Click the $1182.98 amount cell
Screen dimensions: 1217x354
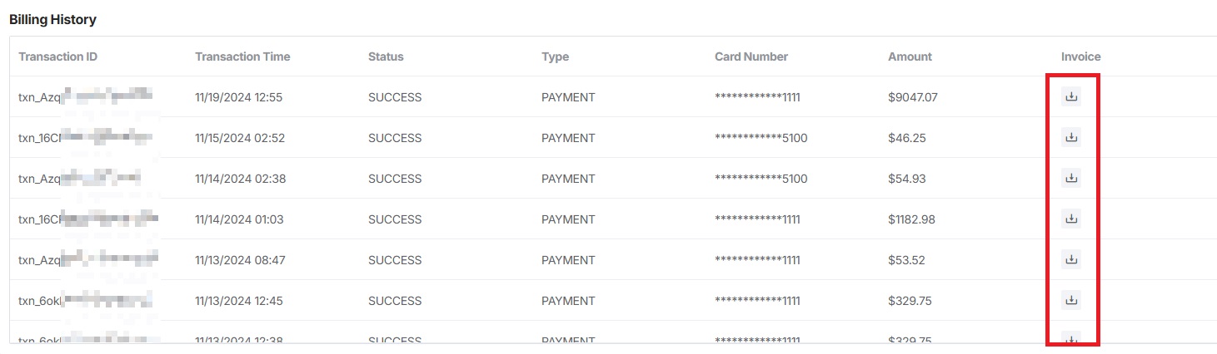pyautogui.click(x=911, y=219)
